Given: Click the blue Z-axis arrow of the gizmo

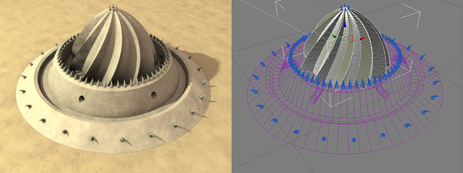Looking at the screenshot, I should (x=345, y=24).
